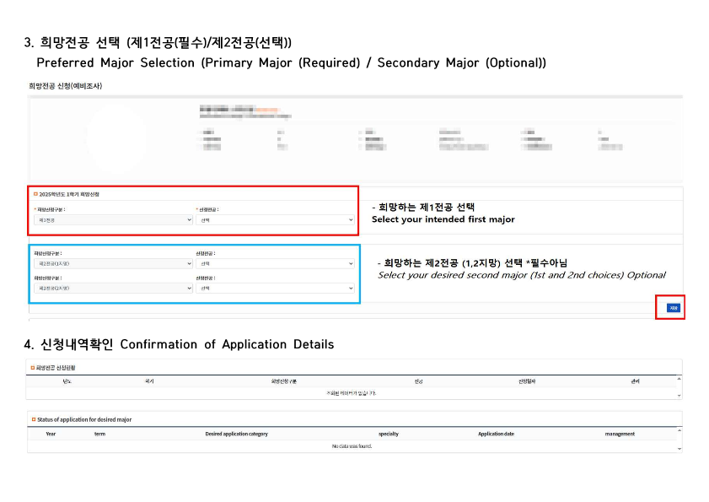
Task: Click the specialty column header
Action: click(388, 434)
